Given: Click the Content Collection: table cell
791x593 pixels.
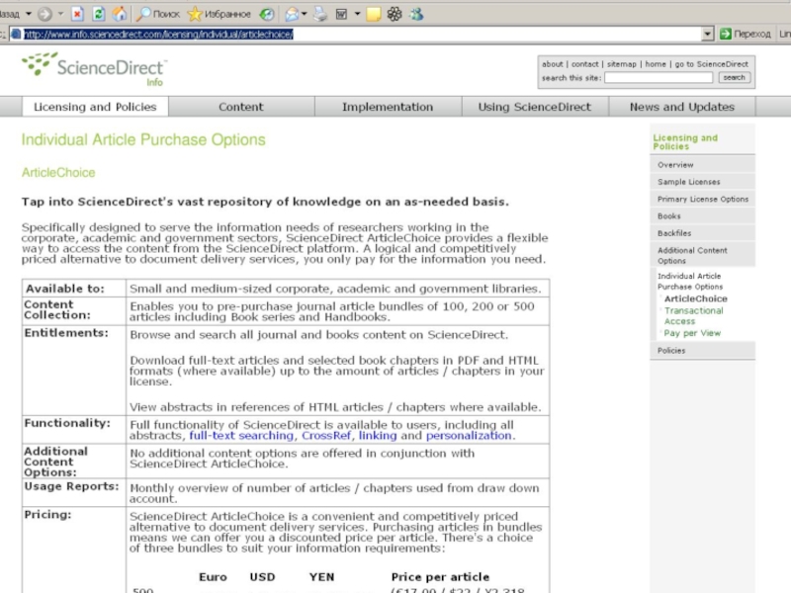Looking at the screenshot, I should pos(73,310).
